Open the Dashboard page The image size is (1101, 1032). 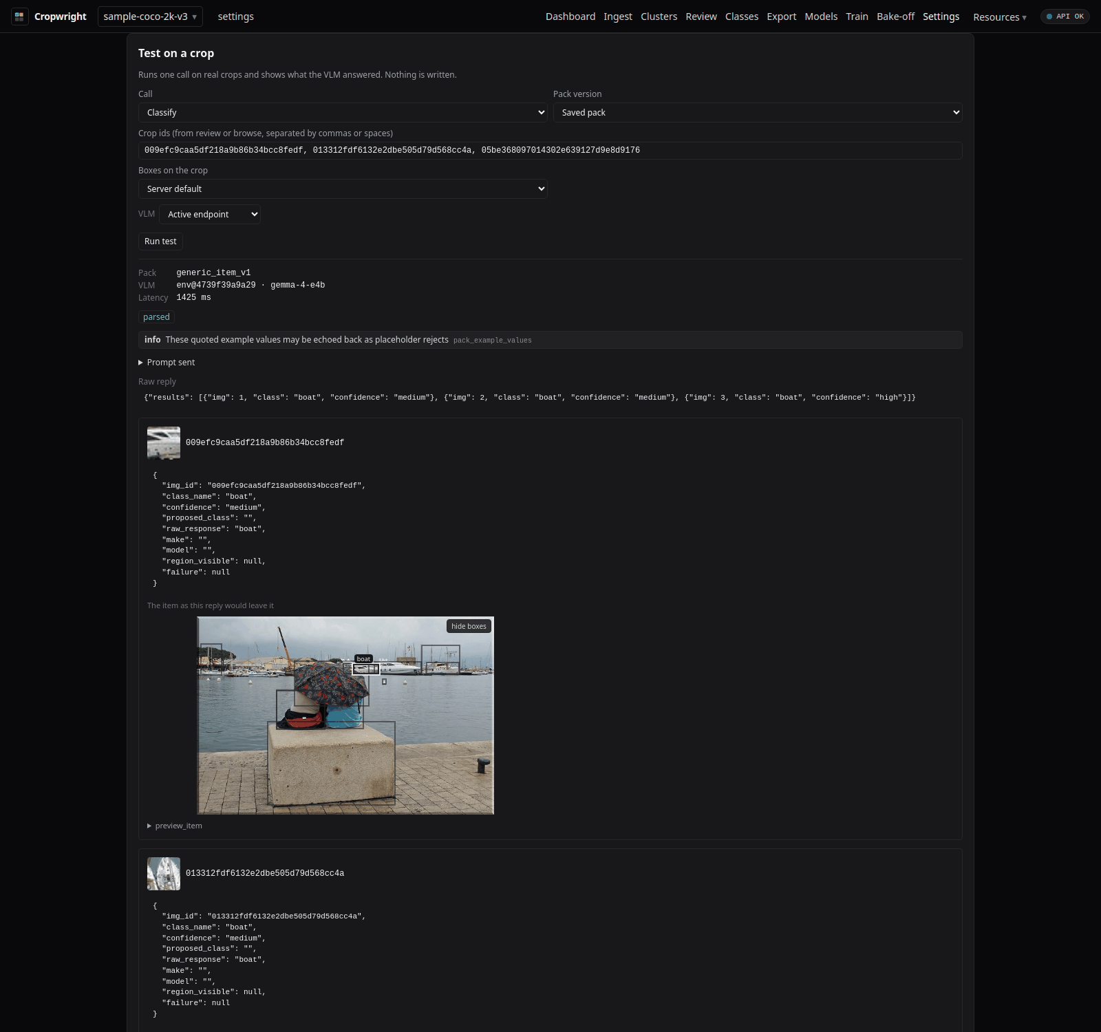coord(570,17)
